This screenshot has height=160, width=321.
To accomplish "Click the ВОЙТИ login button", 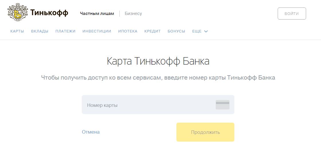I will point(292,14).
